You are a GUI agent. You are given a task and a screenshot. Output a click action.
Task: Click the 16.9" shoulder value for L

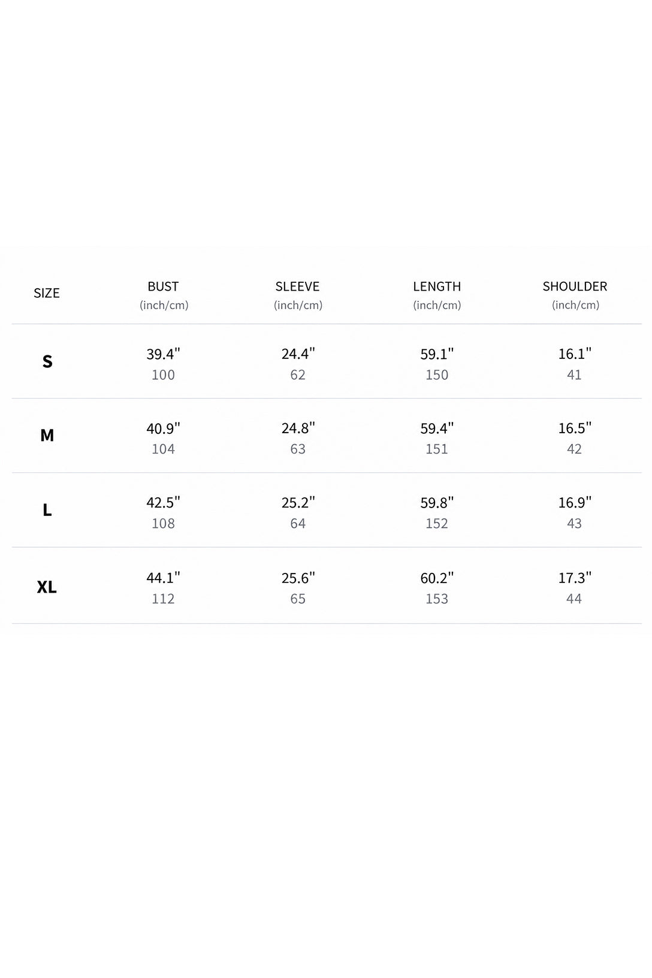point(575,502)
